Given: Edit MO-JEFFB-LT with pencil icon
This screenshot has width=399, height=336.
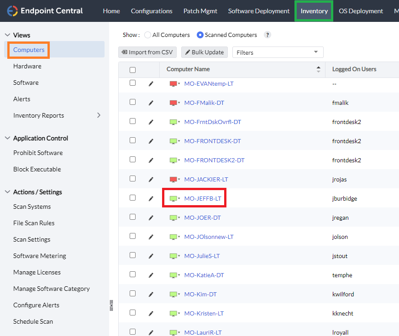Looking at the screenshot, I should (x=151, y=198).
